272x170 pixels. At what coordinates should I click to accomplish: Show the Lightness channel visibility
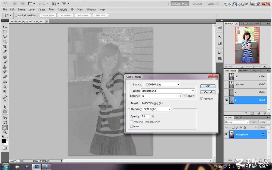[226, 84]
